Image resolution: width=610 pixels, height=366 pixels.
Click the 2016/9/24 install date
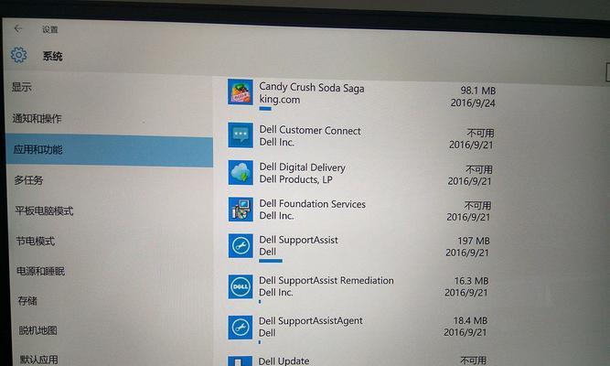(473, 102)
